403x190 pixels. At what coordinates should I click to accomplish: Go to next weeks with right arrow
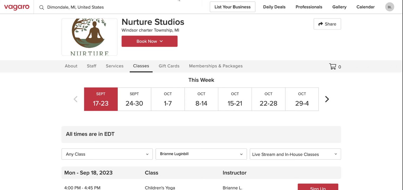tap(327, 99)
